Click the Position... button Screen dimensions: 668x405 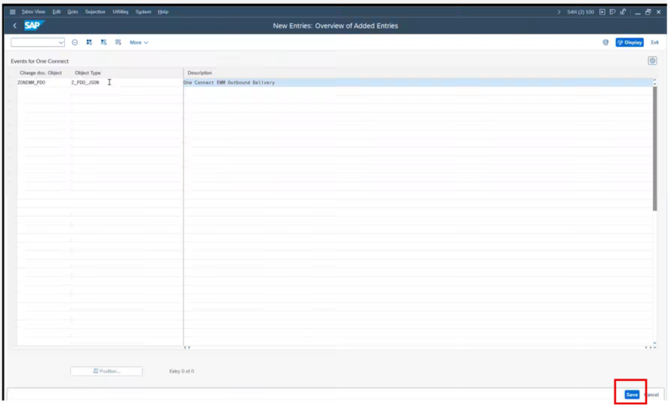pos(106,371)
